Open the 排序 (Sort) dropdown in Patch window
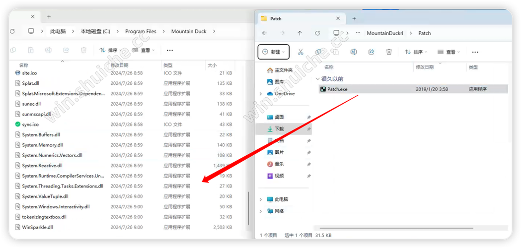Image resolution: width=521 pixels, height=248 pixels. [x=416, y=52]
